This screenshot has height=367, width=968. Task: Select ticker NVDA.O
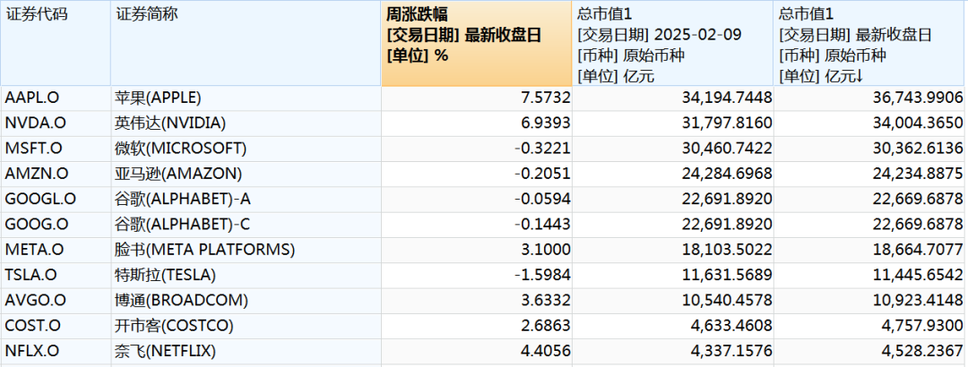35,124
